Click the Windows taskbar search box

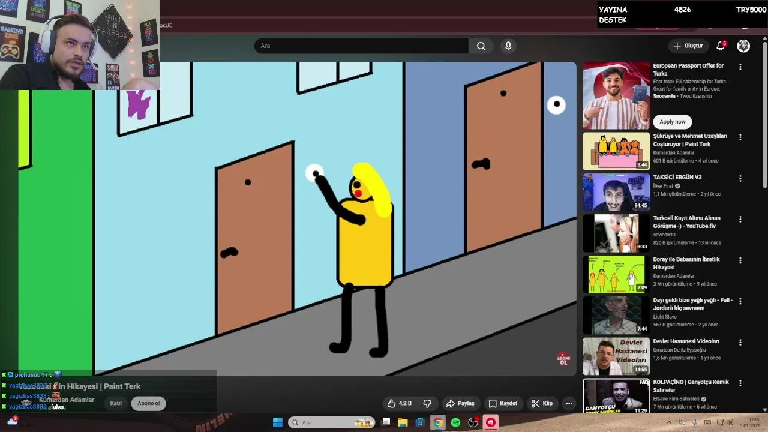tap(331, 422)
